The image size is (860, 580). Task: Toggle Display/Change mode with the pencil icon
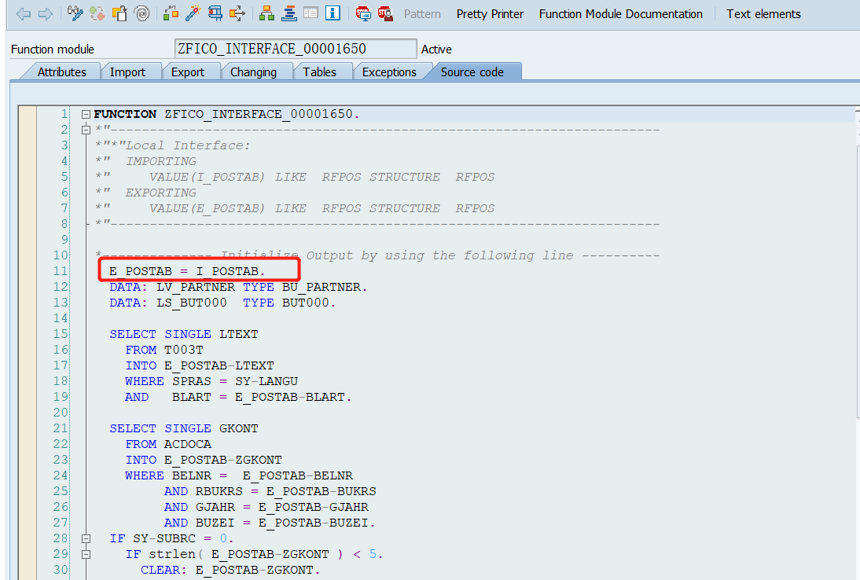pyautogui.click(x=75, y=13)
